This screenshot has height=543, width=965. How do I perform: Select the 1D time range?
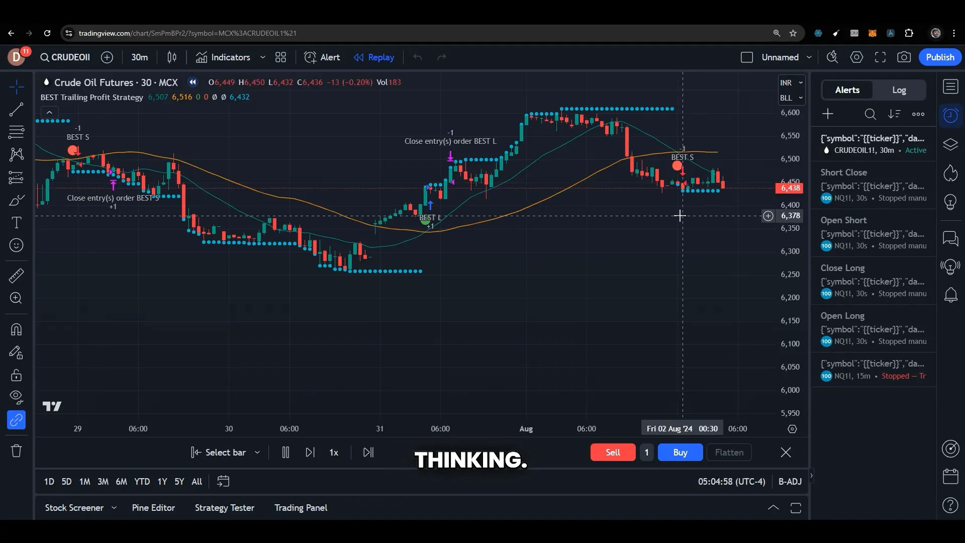(x=49, y=482)
